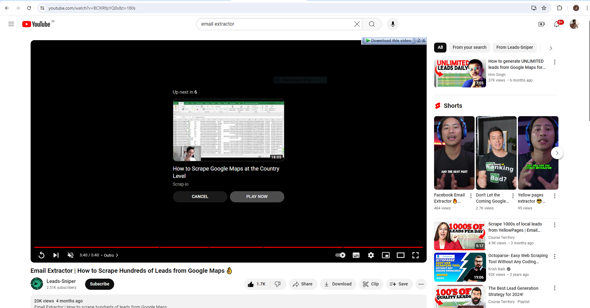Image resolution: width=590 pixels, height=308 pixels.
Task: Bookmark this page with the star icon
Action: click(x=544, y=8)
